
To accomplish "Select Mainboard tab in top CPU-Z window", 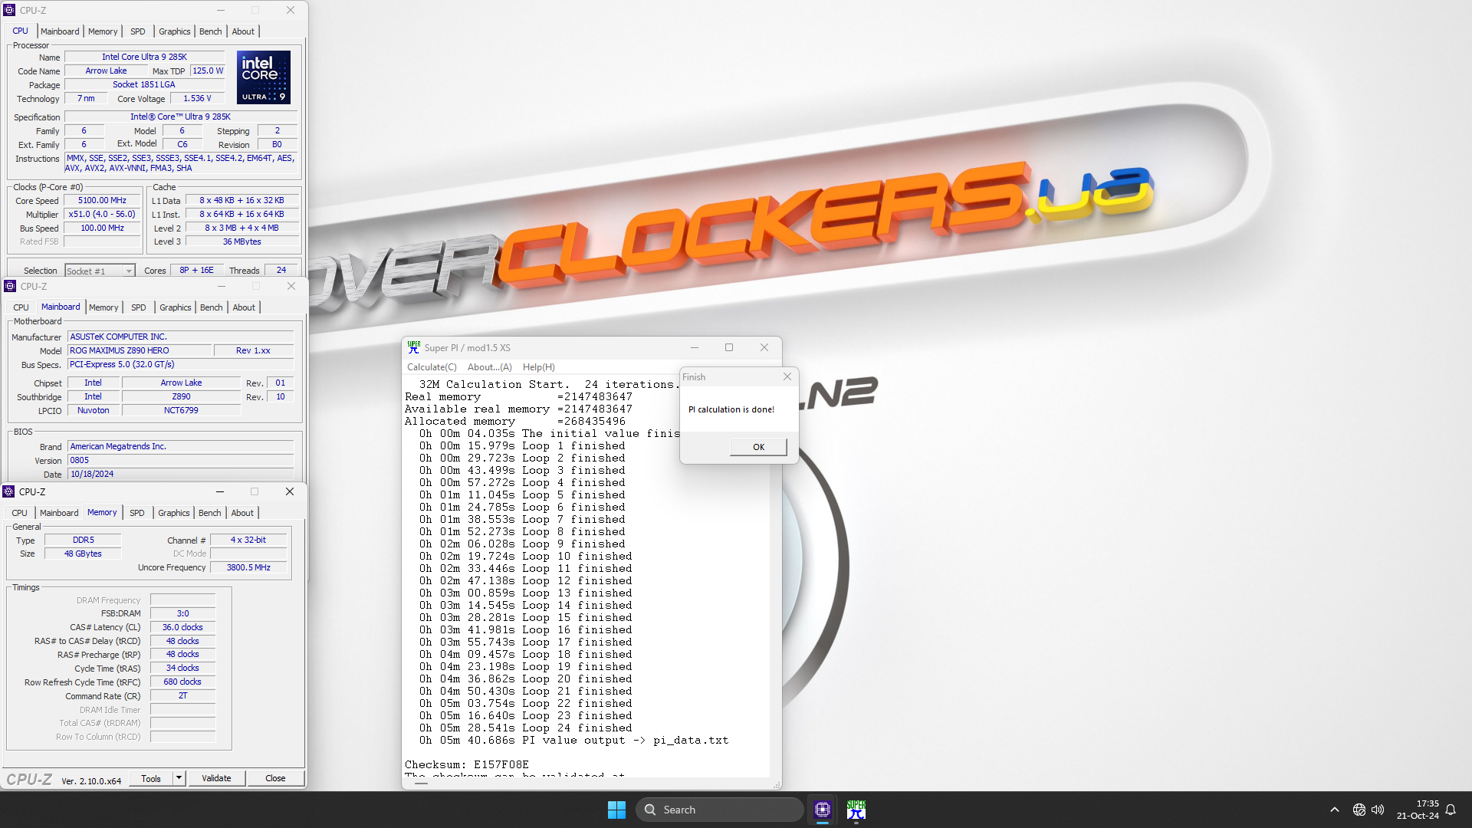I will click(x=60, y=31).
